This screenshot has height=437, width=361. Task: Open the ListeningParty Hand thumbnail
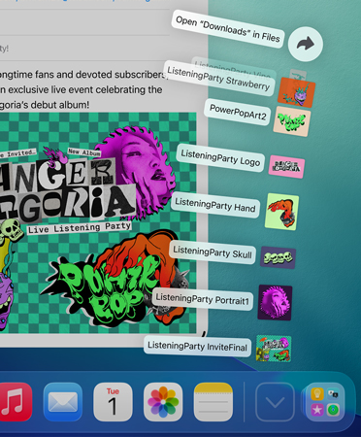(281, 212)
